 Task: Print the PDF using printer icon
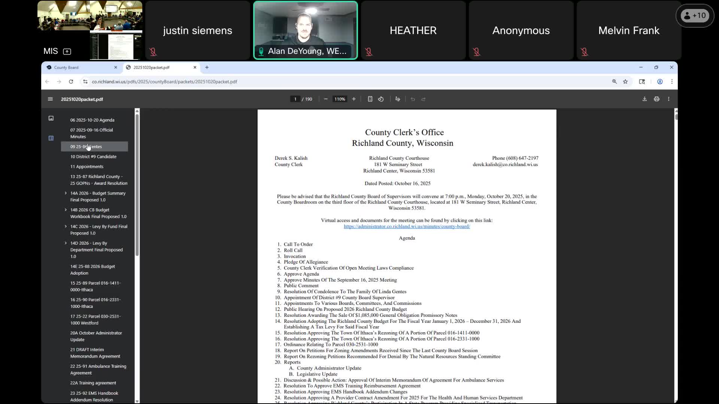(656, 99)
